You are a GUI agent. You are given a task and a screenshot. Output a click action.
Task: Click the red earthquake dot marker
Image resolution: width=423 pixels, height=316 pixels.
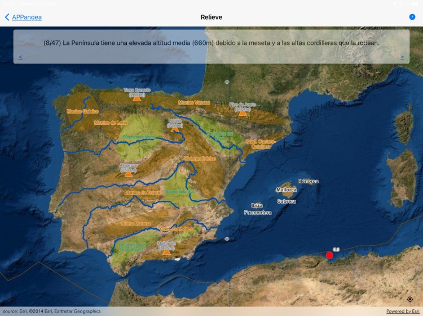(329, 255)
